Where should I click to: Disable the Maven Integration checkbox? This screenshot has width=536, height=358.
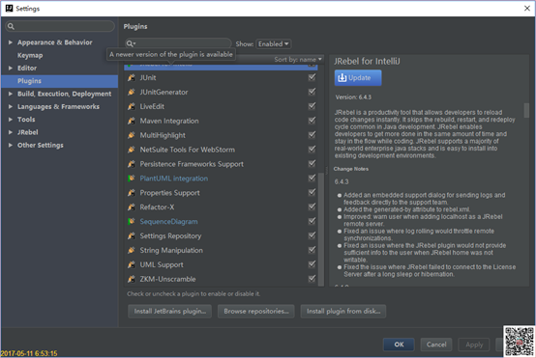[312, 121]
